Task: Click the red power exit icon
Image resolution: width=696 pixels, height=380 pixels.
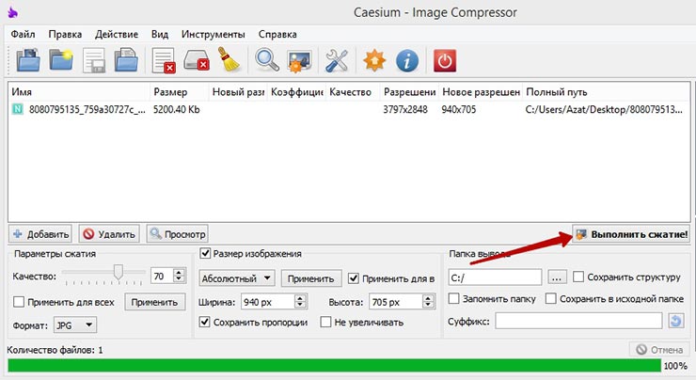Action: point(445,60)
